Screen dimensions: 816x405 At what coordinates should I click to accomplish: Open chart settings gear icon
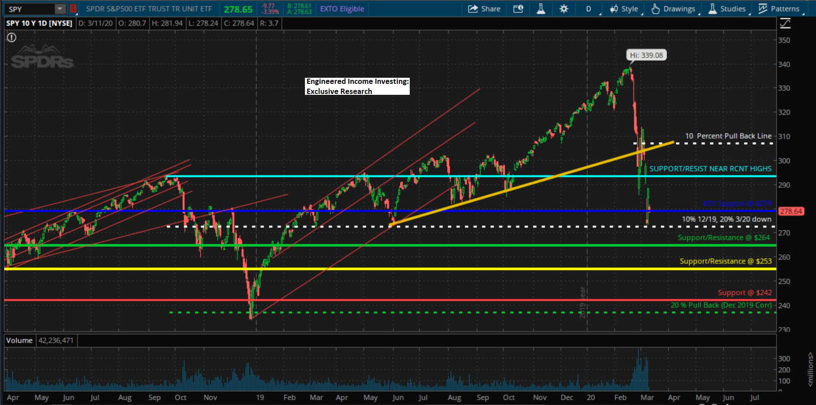click(x=564, y=9)
